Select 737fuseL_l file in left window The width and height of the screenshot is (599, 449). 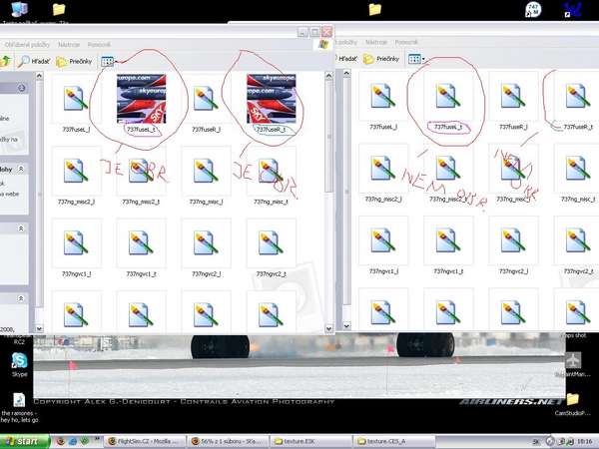(76, 104)
